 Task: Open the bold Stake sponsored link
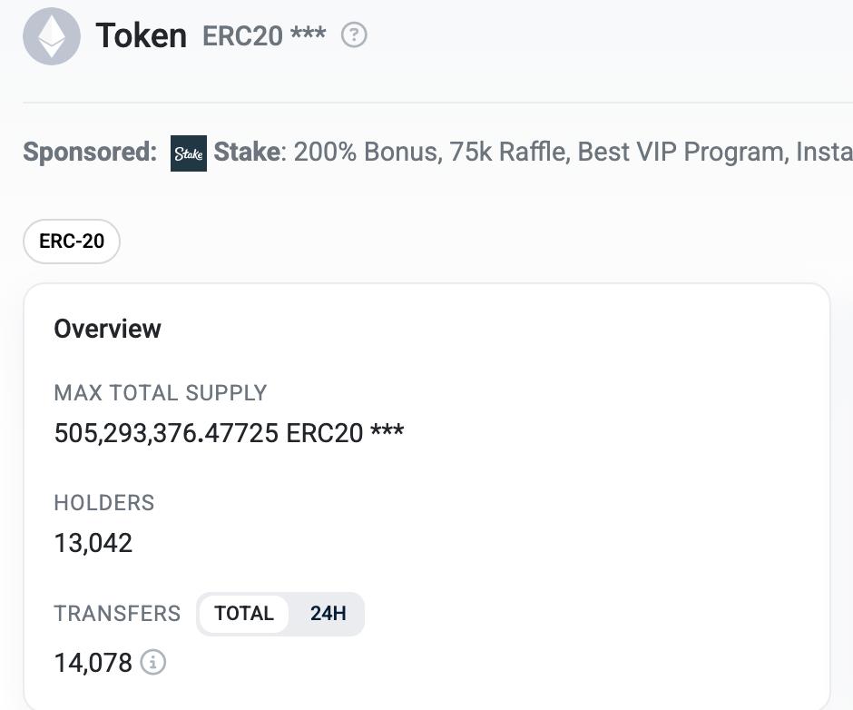(x=247, y=152)
